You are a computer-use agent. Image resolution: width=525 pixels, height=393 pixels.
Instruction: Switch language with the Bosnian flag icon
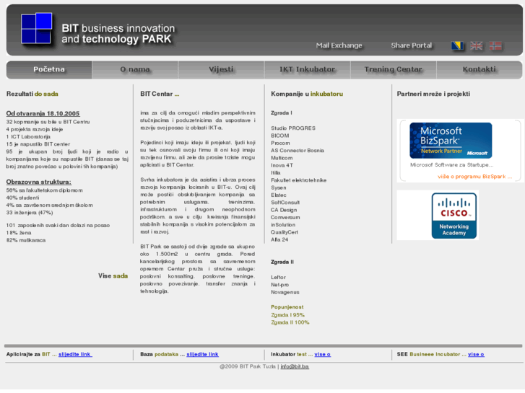tap(457, 45)
